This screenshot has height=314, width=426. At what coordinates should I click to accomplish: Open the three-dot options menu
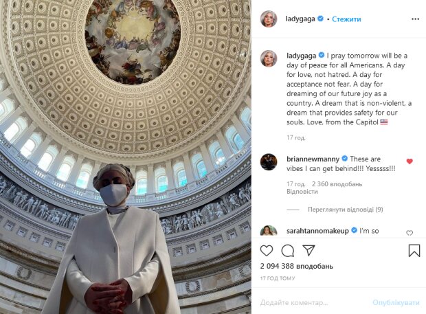415,19
